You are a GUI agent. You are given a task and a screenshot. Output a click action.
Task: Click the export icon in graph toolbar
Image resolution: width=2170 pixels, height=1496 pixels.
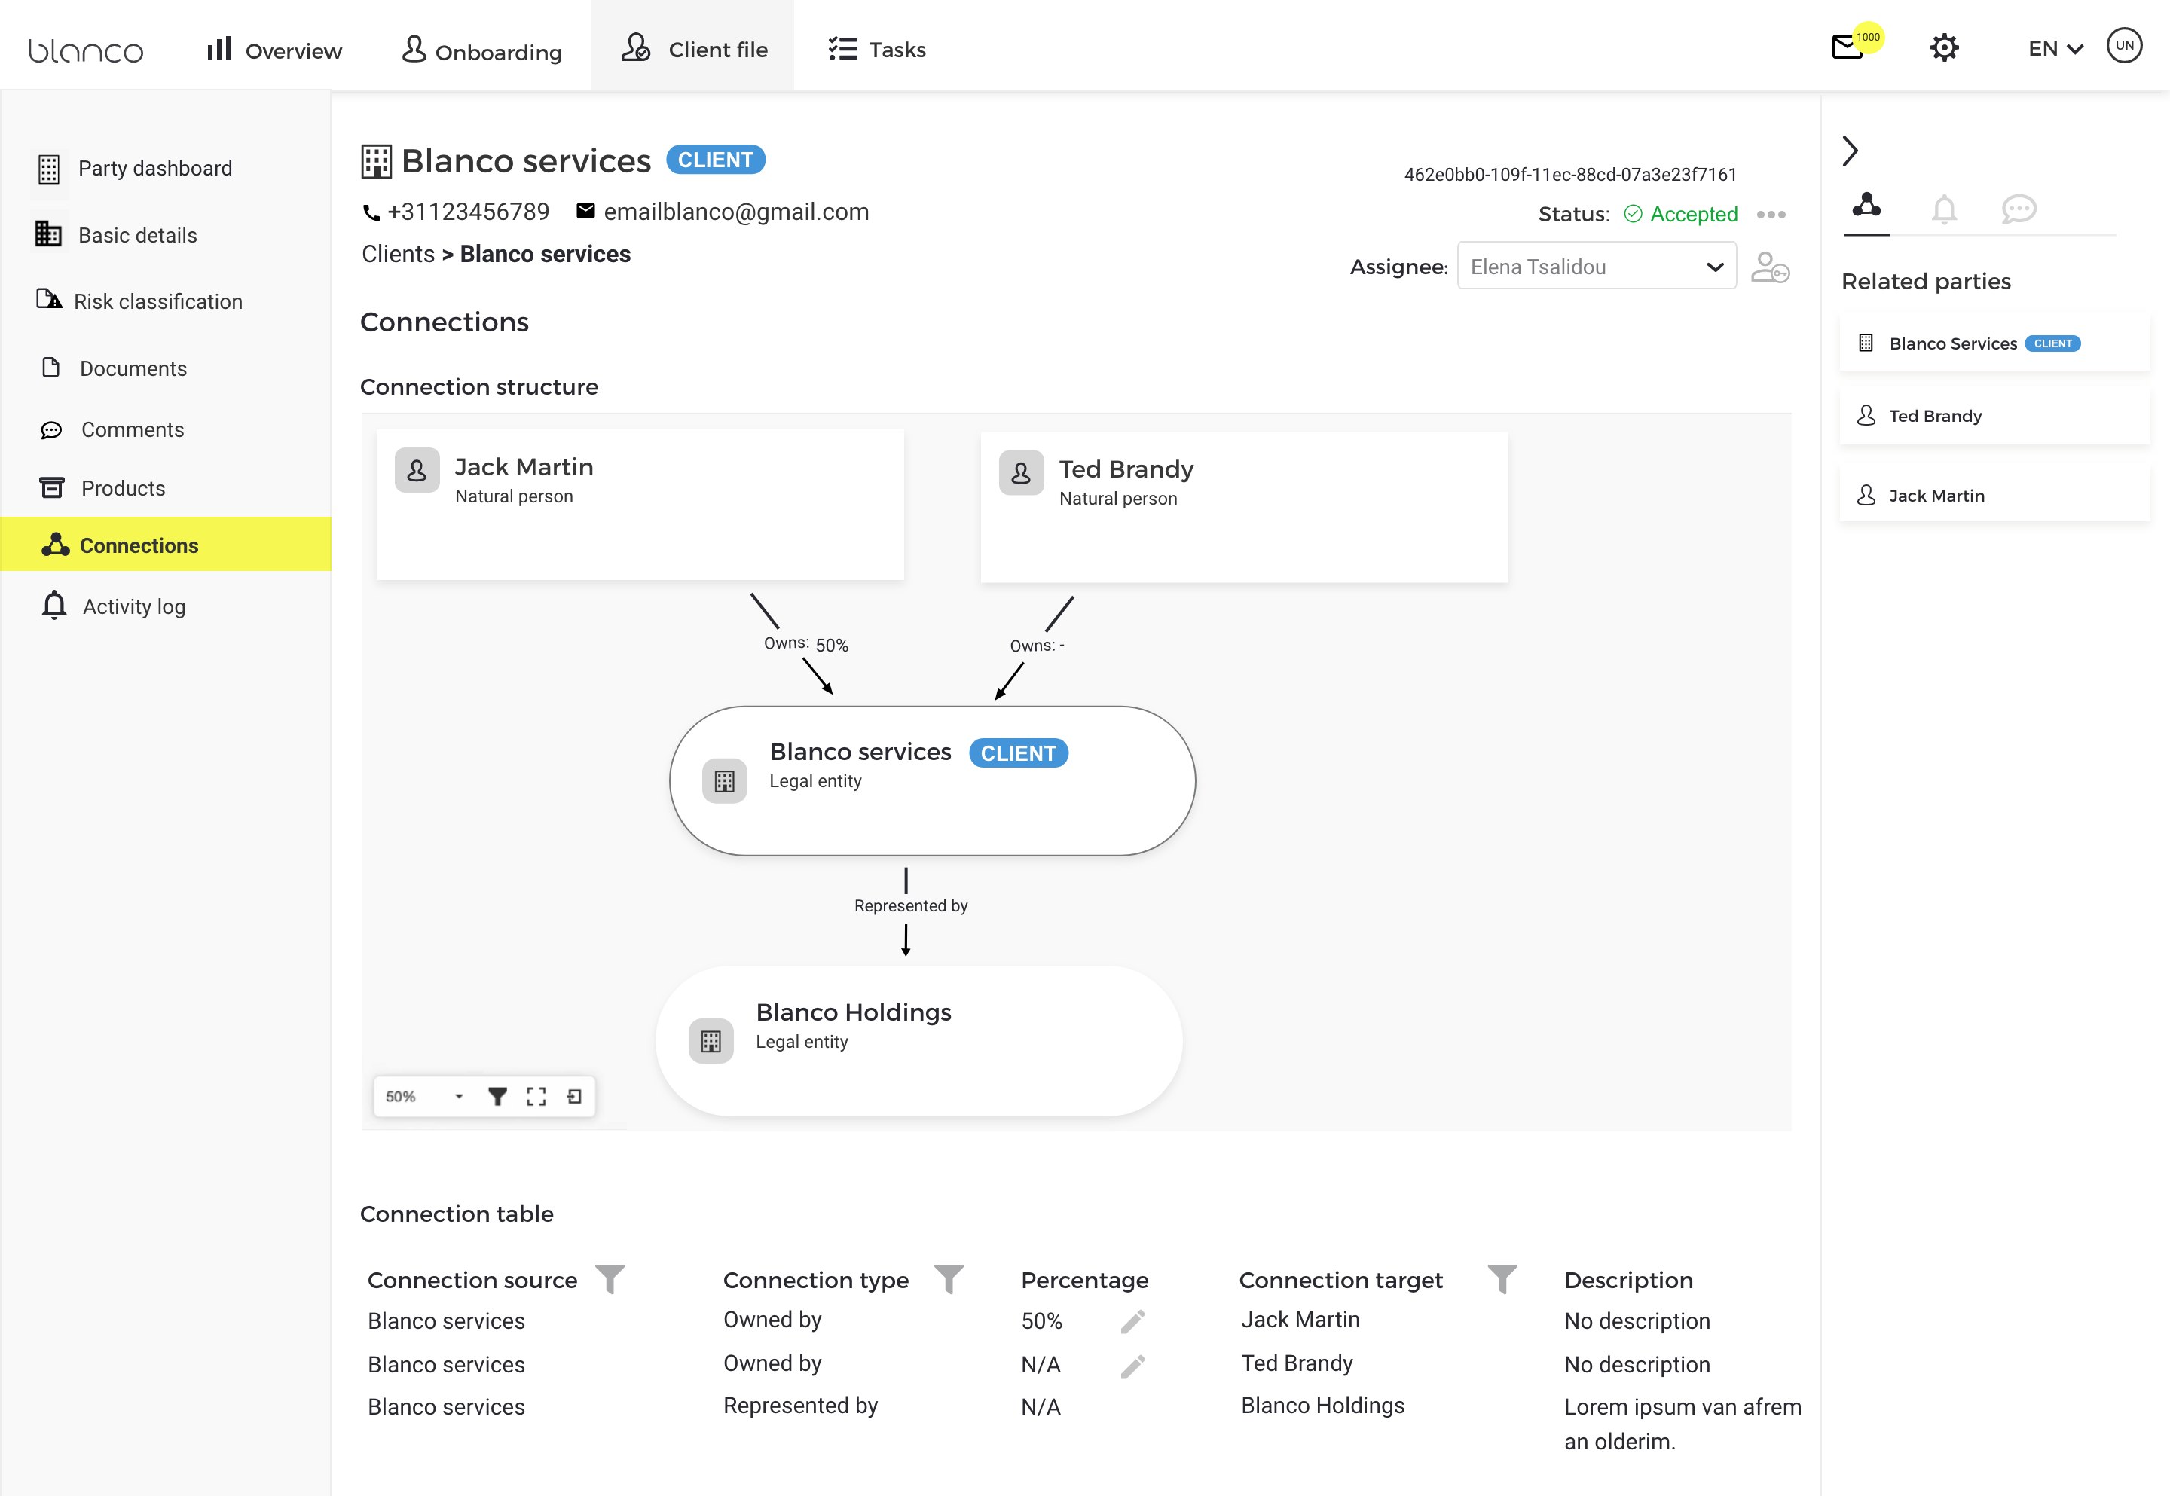pyautogui.click(x=573, y=1096)
